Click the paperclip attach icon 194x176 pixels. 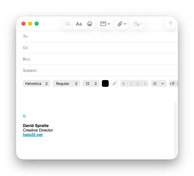point(120,24)
